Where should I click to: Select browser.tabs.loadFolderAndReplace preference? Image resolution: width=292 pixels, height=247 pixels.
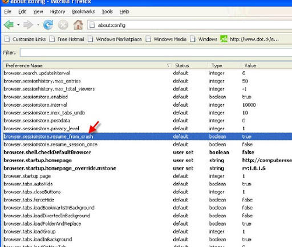(x=148, y=224)
